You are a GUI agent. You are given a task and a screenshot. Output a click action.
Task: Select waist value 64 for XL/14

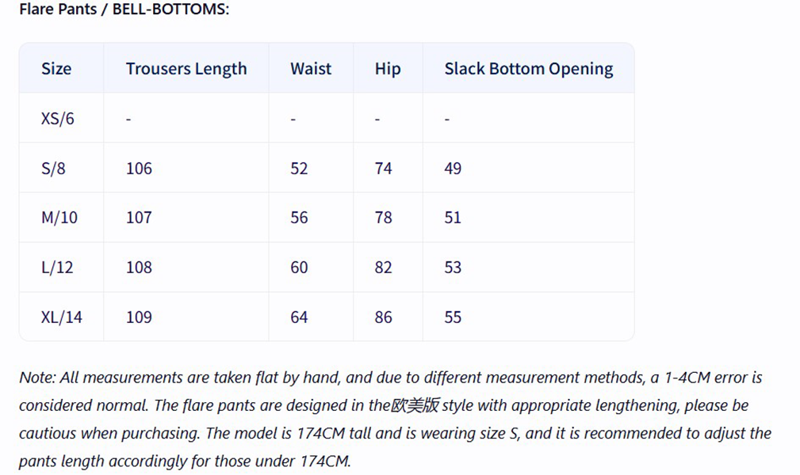299,317
